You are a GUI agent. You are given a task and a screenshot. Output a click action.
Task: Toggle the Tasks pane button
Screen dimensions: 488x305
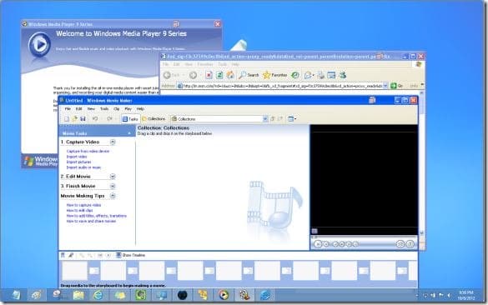pos(130,119)
